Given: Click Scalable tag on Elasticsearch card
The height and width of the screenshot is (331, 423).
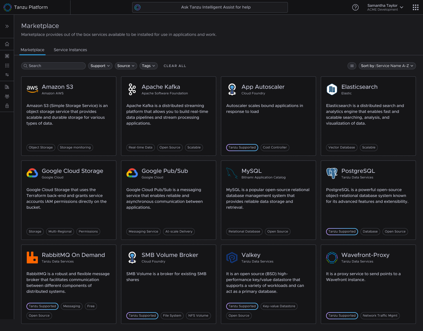Looking at the screenshot, I should click(x=369, y=148).
